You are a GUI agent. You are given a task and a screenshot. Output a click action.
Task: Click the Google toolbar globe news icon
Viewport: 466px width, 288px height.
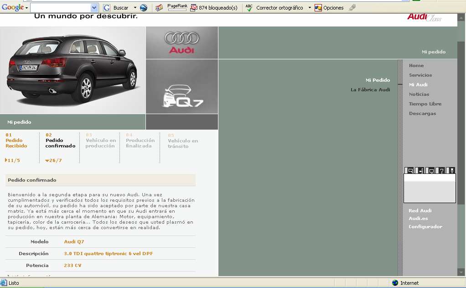(x=144, y=8)
